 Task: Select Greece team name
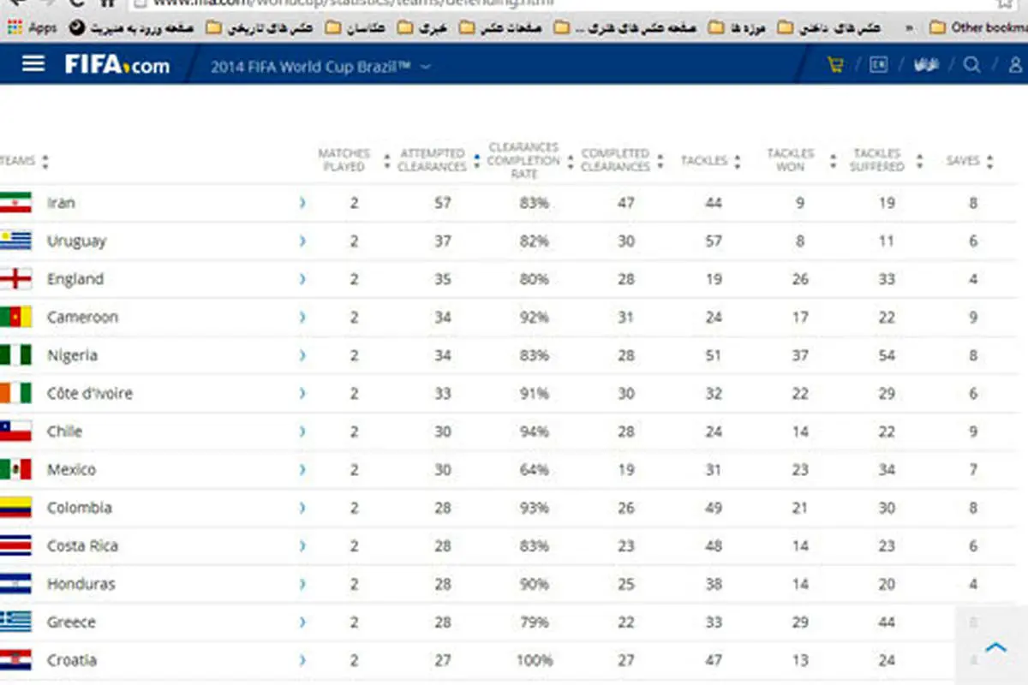(71, 622)
